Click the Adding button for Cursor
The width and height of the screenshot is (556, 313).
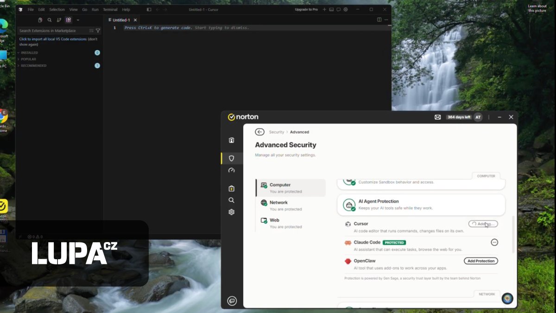click(483, 224)
